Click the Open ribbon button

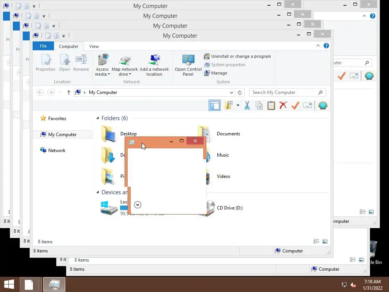[x=65, y=63]
